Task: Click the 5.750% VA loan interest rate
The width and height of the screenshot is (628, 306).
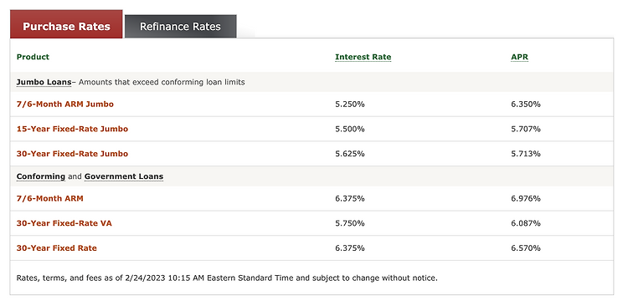Action: coord(350,223)
